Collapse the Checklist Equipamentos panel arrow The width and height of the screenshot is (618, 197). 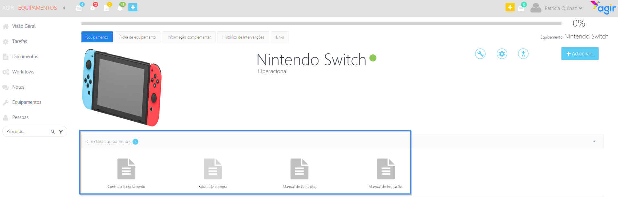coord(594,141)
